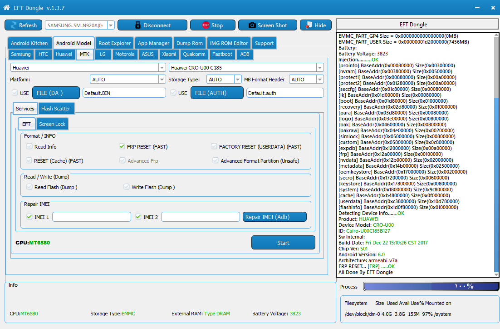The image size is (500, 329).
Task: Click the Process progress bar
Action: [431, 286]
